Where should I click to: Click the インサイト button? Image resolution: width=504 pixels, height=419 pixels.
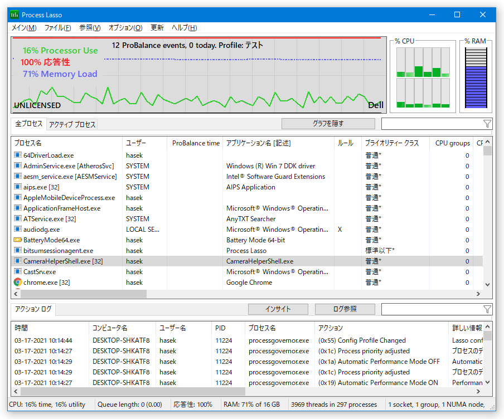(x=278, y=309)
